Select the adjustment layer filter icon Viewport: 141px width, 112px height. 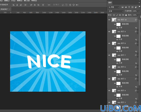tap(126, 7)
